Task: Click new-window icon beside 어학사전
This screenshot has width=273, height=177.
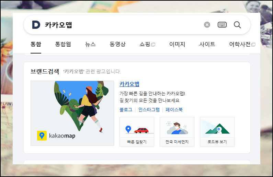Action: 253,45
